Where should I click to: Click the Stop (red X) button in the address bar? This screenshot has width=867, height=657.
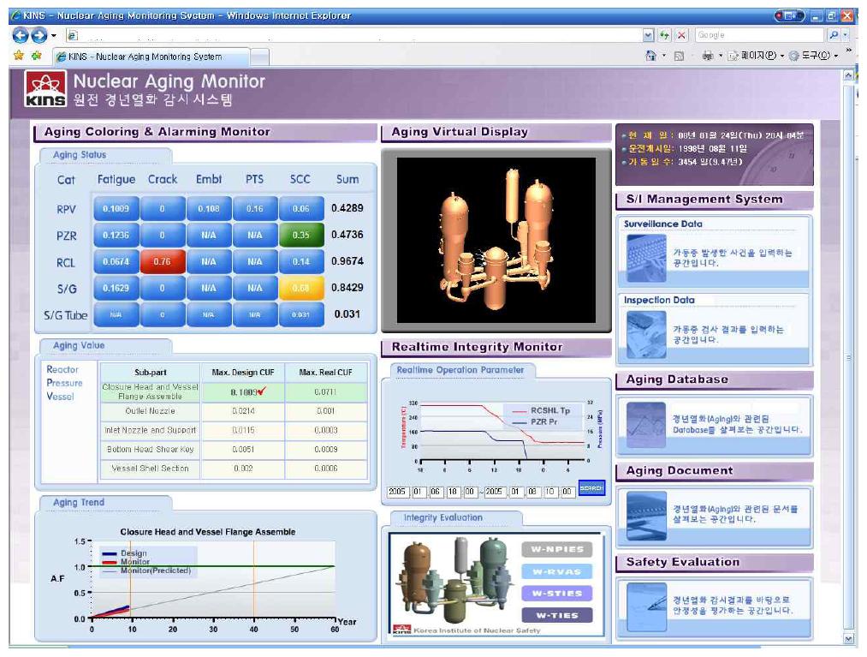[681, 35]
